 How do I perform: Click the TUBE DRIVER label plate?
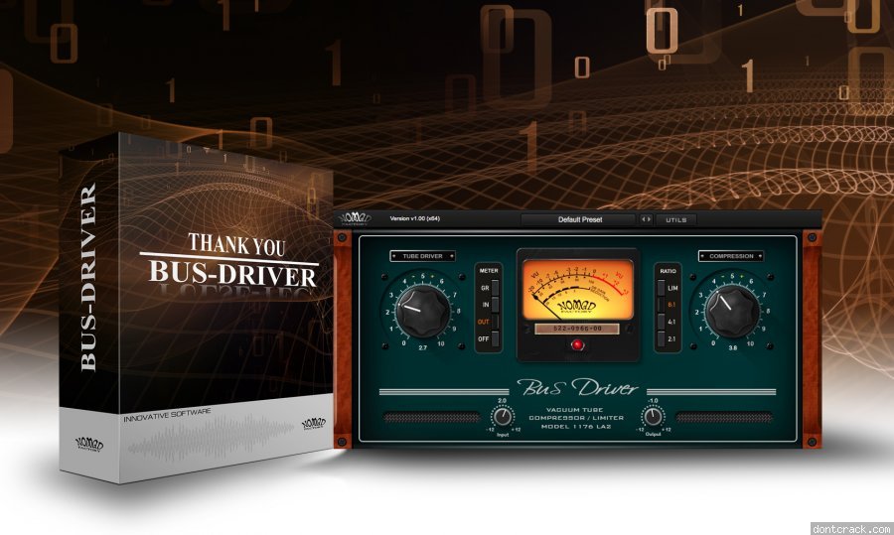(422, 256)
